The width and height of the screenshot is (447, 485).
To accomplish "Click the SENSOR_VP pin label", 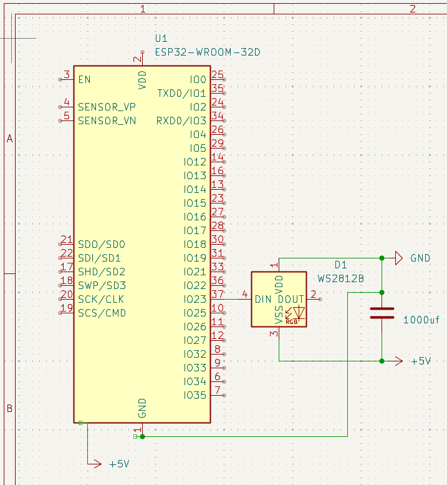I will (107, 107).
